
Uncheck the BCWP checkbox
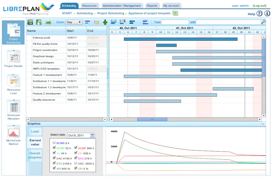coord(54,148)
